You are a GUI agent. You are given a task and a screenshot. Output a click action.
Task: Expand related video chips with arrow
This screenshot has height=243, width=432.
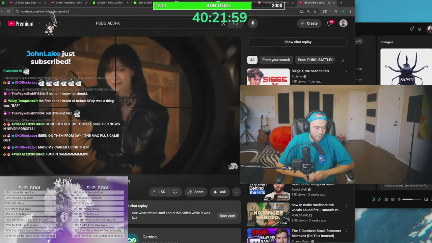[343, 60]
